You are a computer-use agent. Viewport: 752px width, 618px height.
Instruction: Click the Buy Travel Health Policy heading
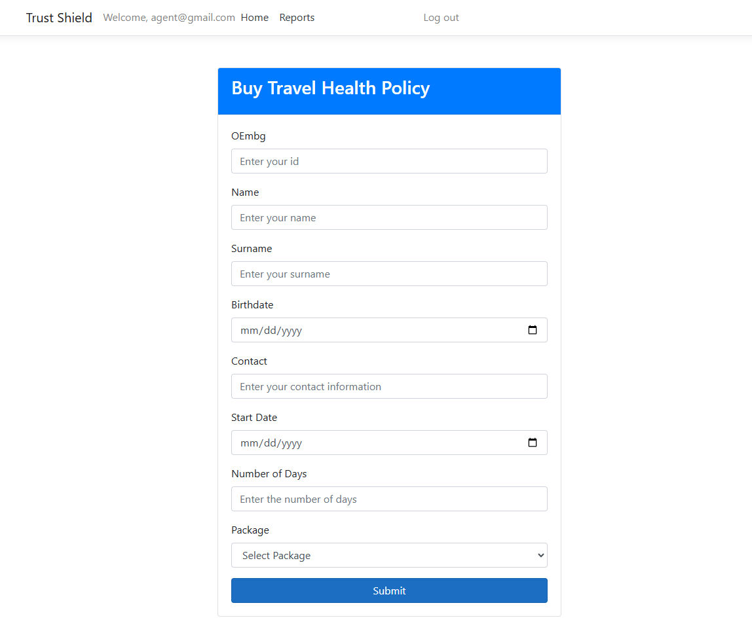[x=331, y=88]
